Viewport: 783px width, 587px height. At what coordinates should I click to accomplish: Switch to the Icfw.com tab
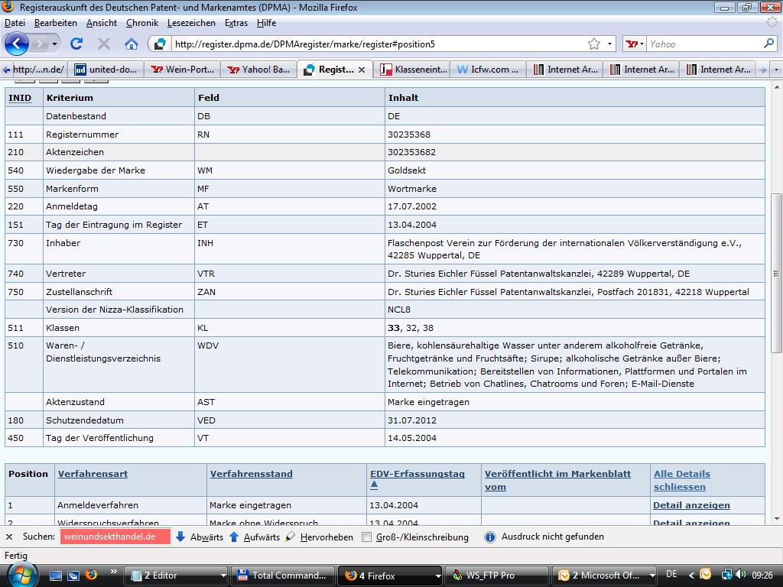[x=489, y=70]
